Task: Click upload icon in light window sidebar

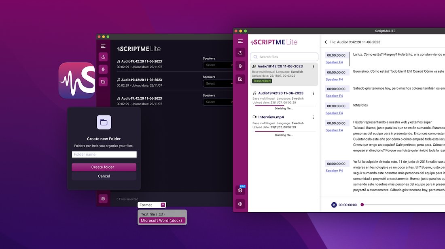Action: pos(240,52)
